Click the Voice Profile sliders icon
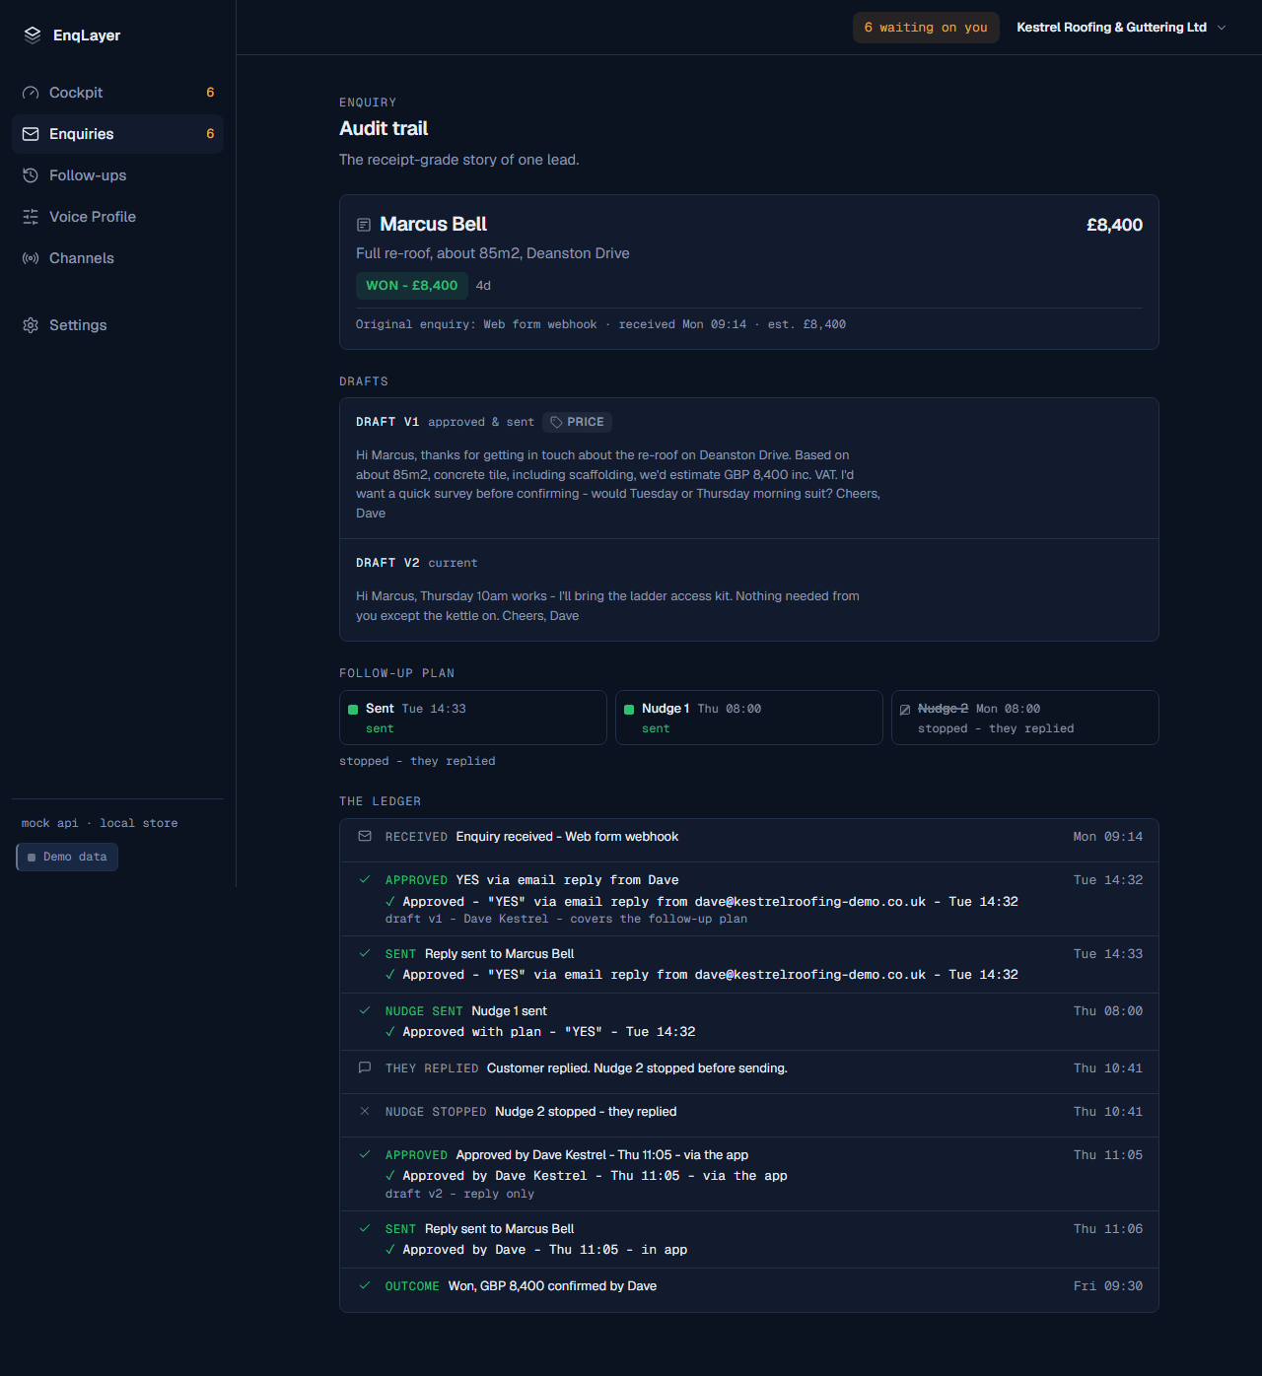This screenshot has width=1262, height=1376. (x=31, y=217)
